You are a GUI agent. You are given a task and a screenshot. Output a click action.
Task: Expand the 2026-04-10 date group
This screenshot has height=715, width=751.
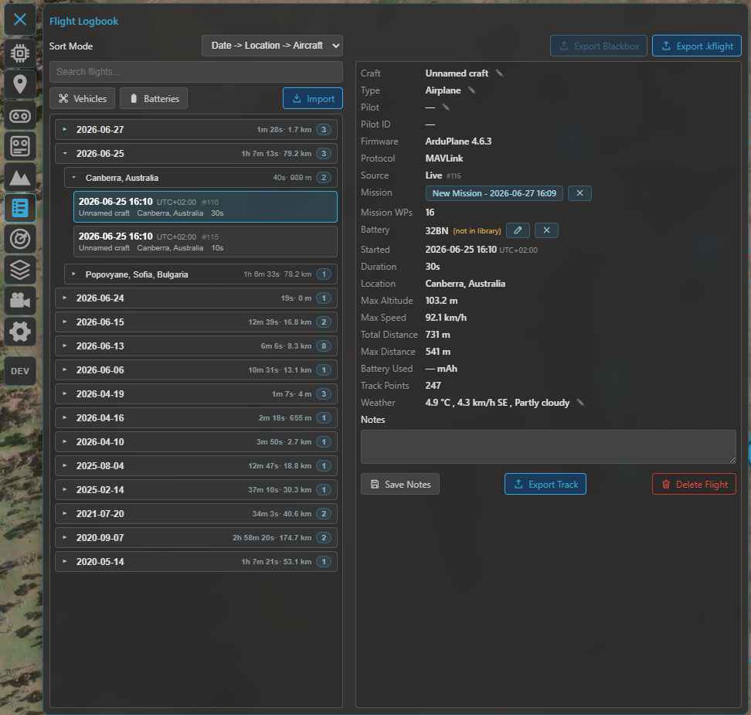196,442
